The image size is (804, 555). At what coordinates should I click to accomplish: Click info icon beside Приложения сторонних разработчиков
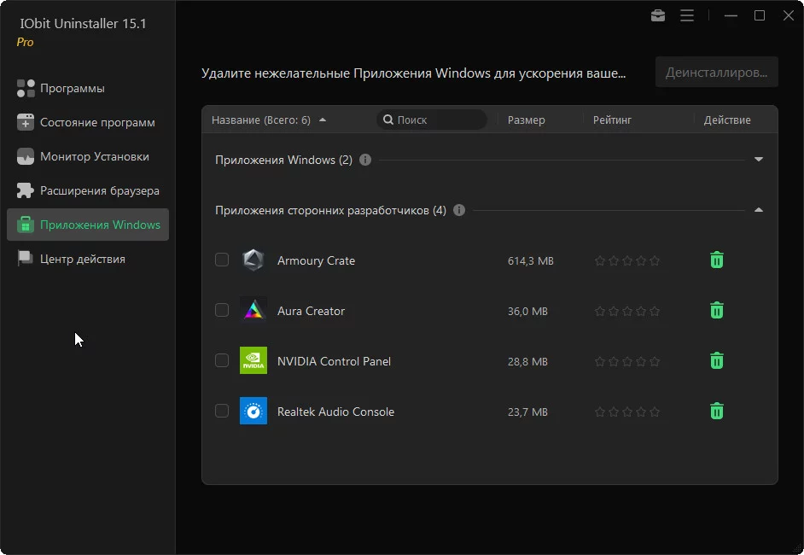pos(459,210)
